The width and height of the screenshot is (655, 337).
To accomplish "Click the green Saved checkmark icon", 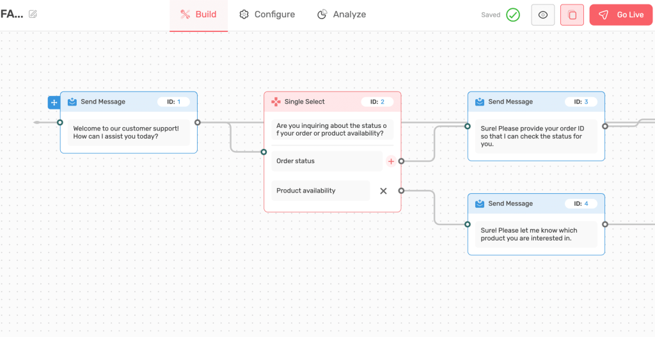I will point(513,15).
